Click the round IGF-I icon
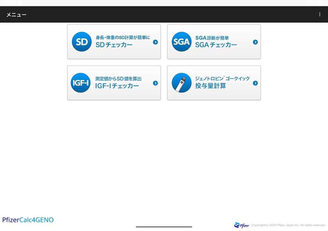 coord(80,83)
